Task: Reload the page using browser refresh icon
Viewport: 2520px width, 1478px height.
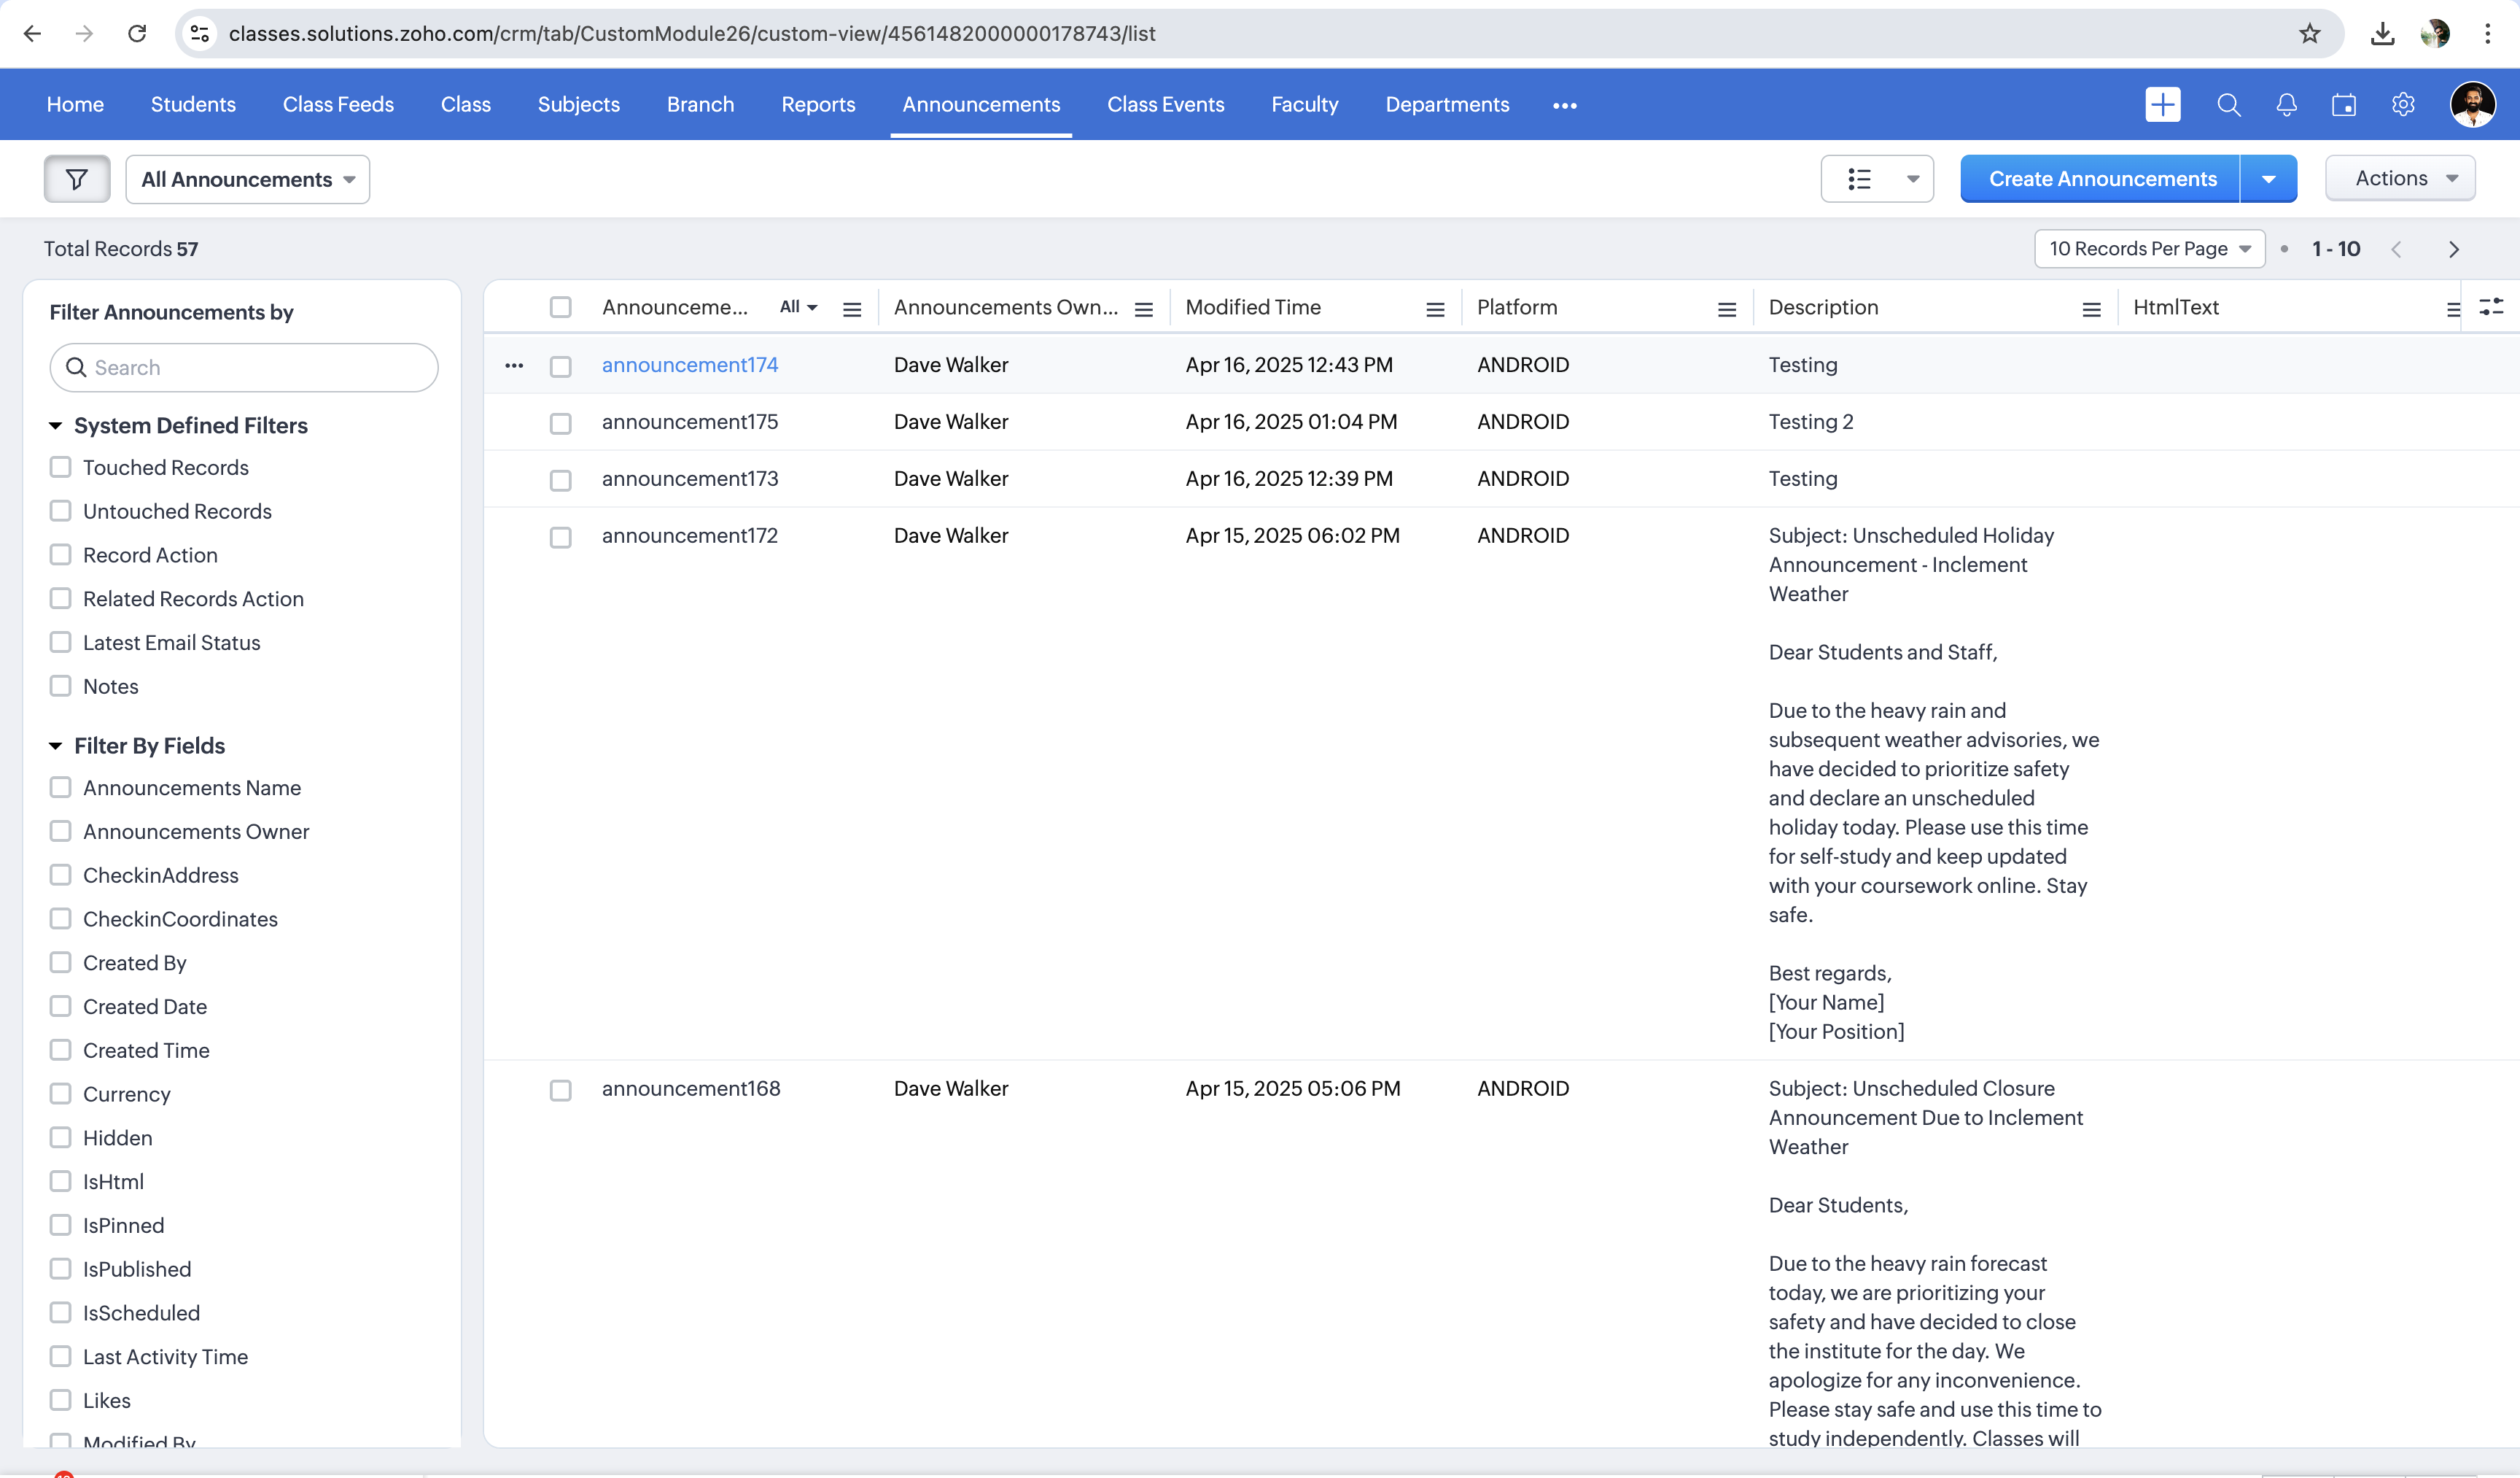Action: [x=137, y=33]
